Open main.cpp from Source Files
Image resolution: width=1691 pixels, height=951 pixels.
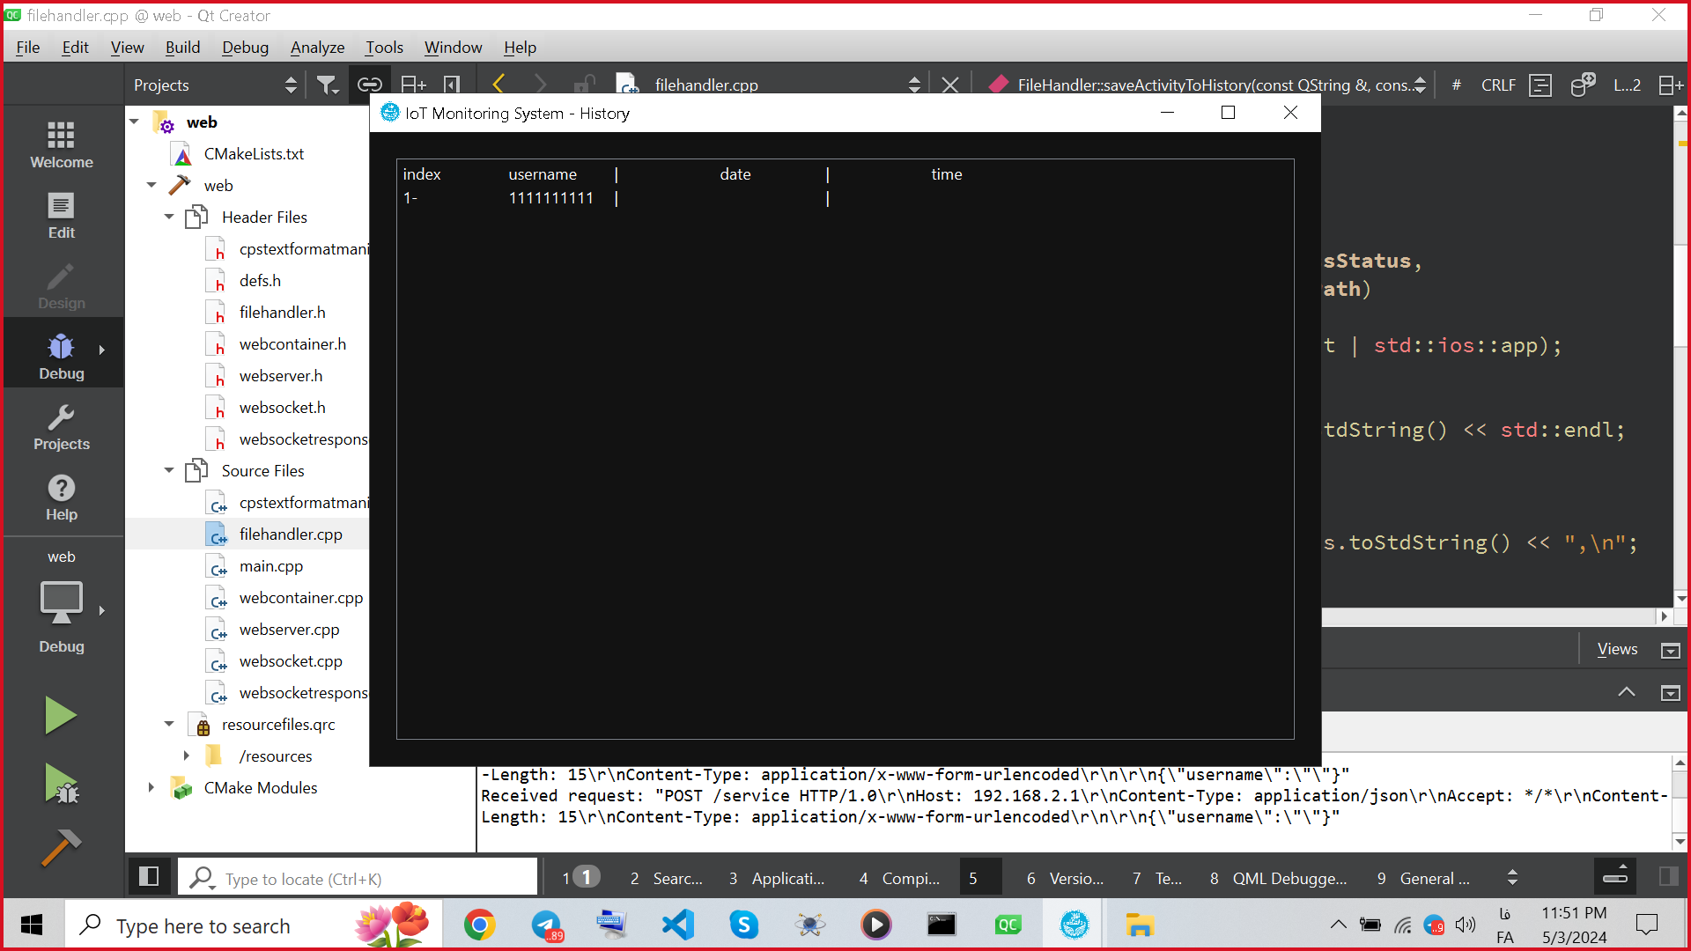click(x=270, y=566)
